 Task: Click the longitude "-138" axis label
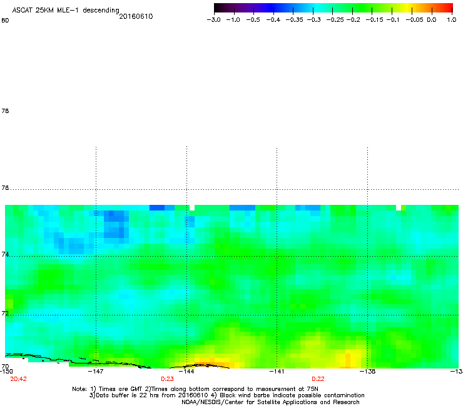tap(368, 371)
